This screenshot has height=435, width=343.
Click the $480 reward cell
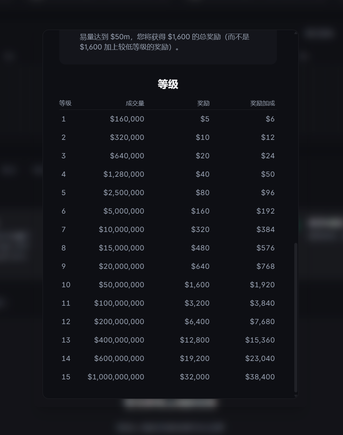coord(200,248)
